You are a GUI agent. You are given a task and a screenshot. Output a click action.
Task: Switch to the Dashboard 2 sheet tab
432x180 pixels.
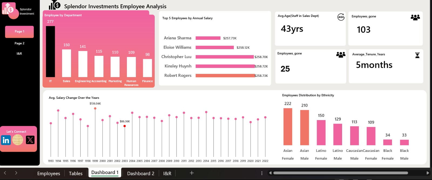click(141, 174)
